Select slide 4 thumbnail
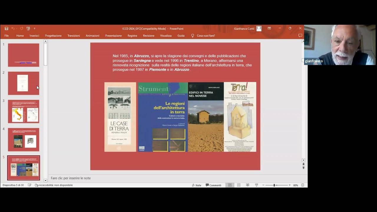This screenshot has height=212, width=377. [x=24, y=140]
